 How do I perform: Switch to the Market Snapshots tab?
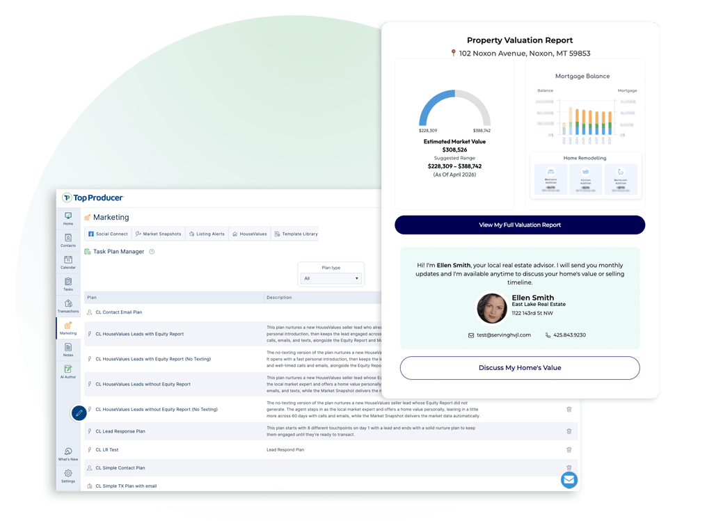pyautogui.click(x=158, y=234)
